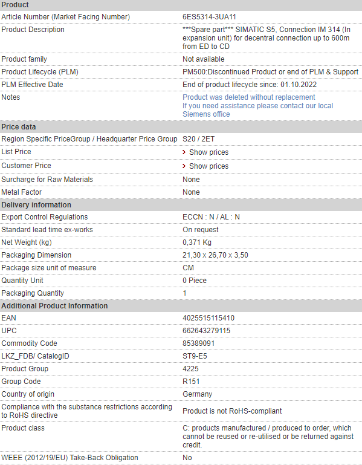Image resolution: width=362 pixels, height=465 pixels.
Task: Select the Group Code R151
Action: coord(191,382)
